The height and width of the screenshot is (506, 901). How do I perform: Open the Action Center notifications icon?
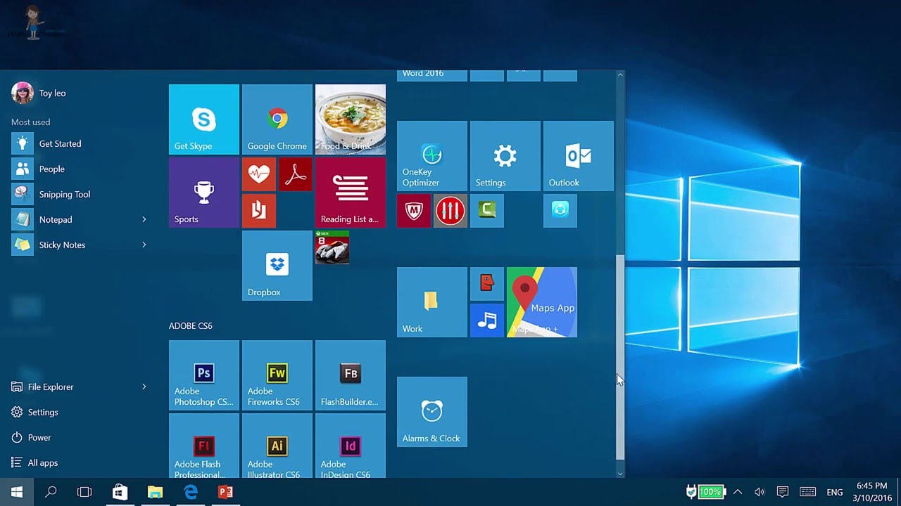coord(782,492)
